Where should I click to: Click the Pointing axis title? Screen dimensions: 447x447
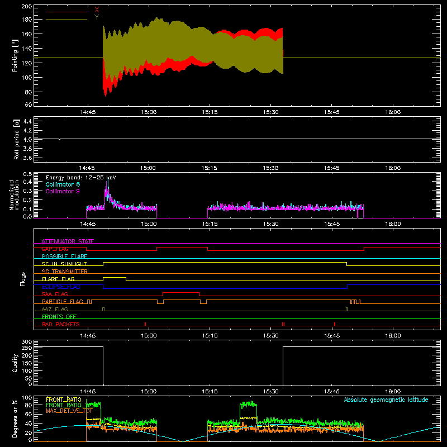click(x=15, y=55)
